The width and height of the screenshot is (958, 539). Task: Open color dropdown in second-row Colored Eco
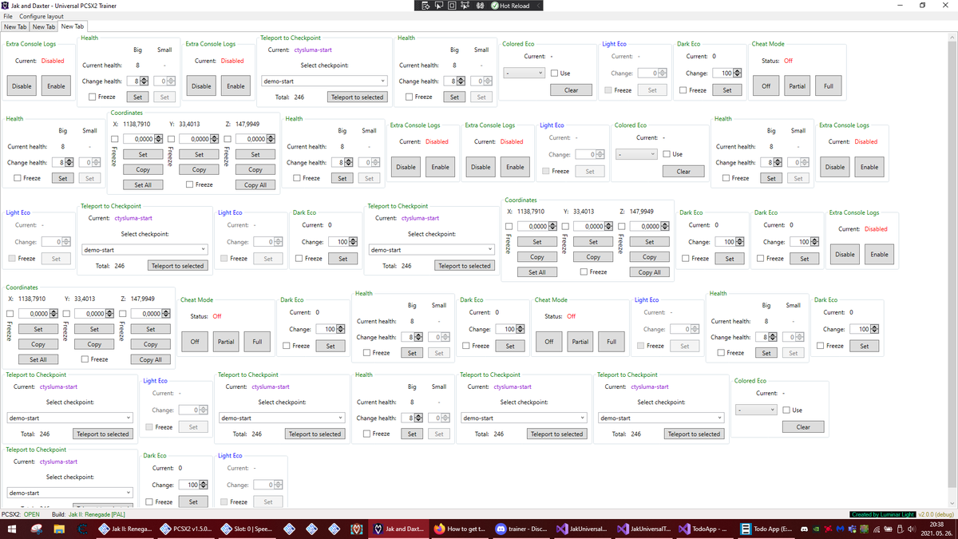pos(637,154)
